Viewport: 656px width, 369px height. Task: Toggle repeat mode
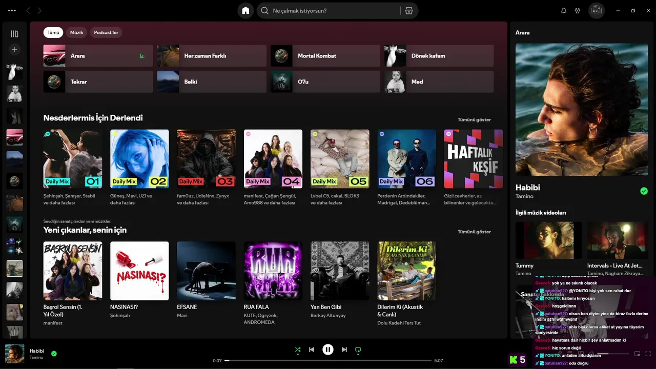(x=358, y=350)
